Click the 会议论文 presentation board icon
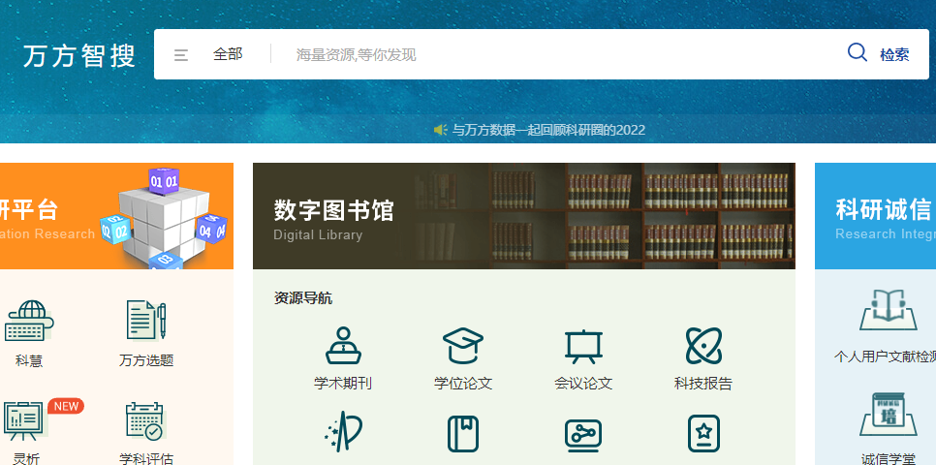936x465 pixels. (583, 346)
